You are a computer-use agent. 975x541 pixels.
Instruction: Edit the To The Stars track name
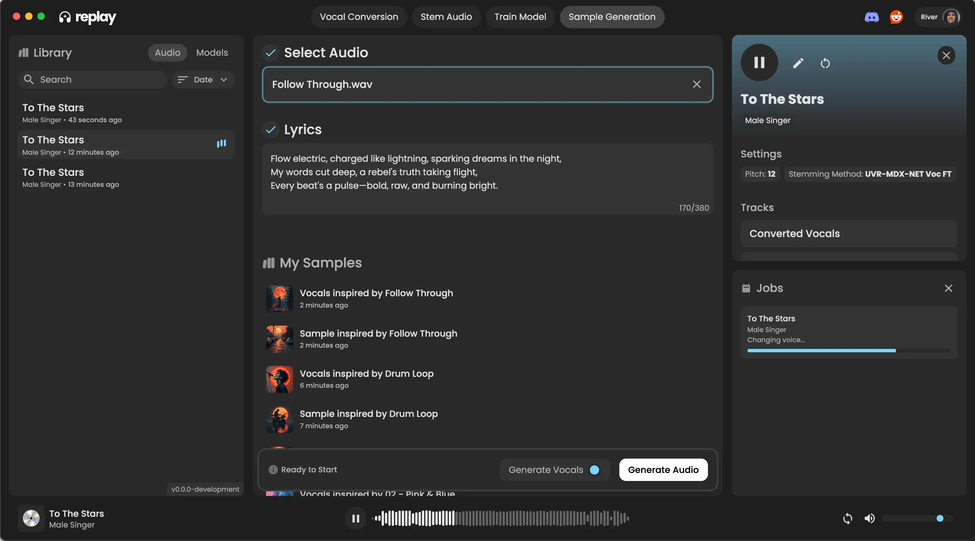(798, 63)
